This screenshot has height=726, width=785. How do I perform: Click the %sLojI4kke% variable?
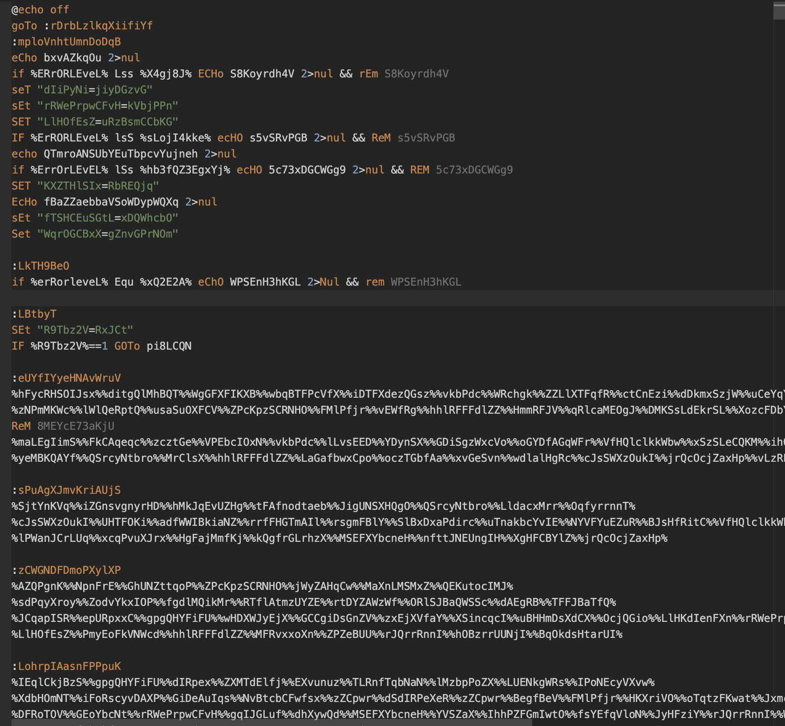pyautogui.click(x=175, y=138)
